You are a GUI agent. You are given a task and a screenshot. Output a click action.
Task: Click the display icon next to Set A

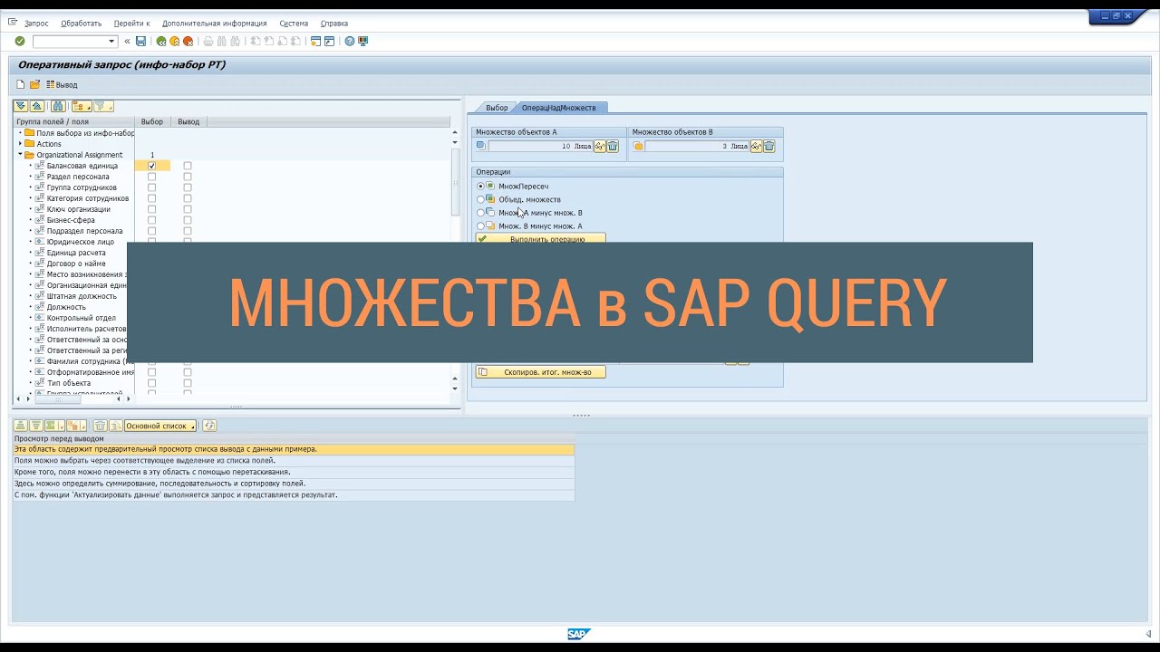[600, 146]
